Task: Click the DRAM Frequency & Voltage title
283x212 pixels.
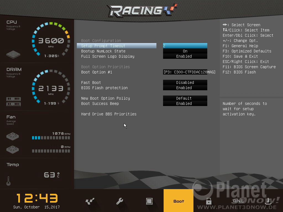Action: tap(14, 73)
